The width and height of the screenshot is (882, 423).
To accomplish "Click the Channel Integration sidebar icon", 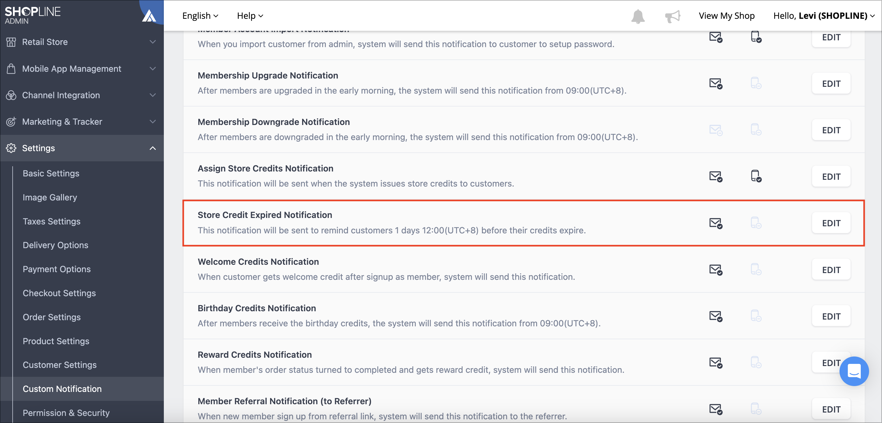I will click(11, 95).
